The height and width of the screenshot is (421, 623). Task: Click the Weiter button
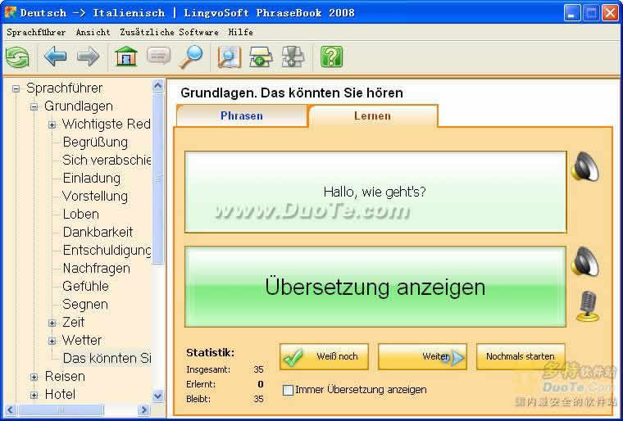pos(422,356)
